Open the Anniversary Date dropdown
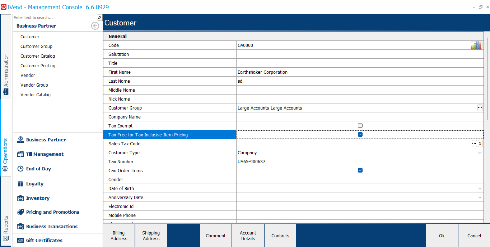This screenshot has width=490, height=247. click(480, 197)
